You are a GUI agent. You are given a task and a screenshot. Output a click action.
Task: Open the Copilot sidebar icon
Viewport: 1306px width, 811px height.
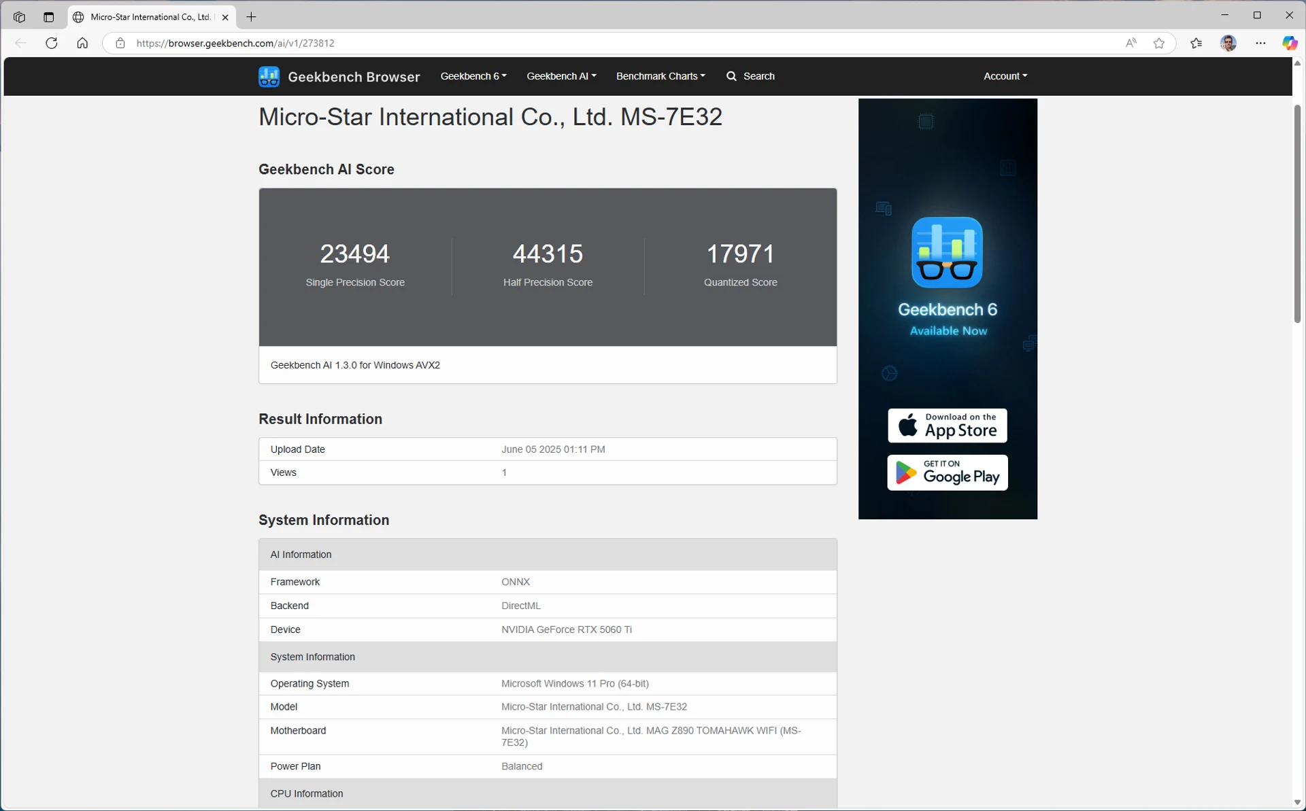pyautogui.click(x=1290, y=43)
